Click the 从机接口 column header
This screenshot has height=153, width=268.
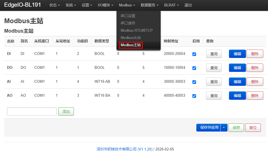point(42,41)
